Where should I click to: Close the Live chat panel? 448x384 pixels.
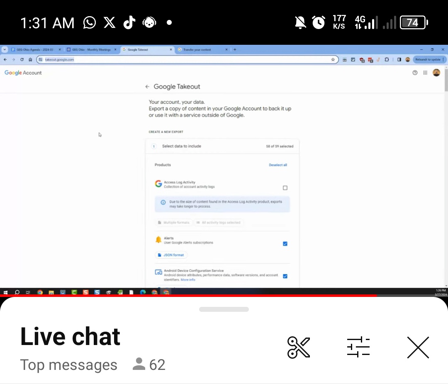418,347
